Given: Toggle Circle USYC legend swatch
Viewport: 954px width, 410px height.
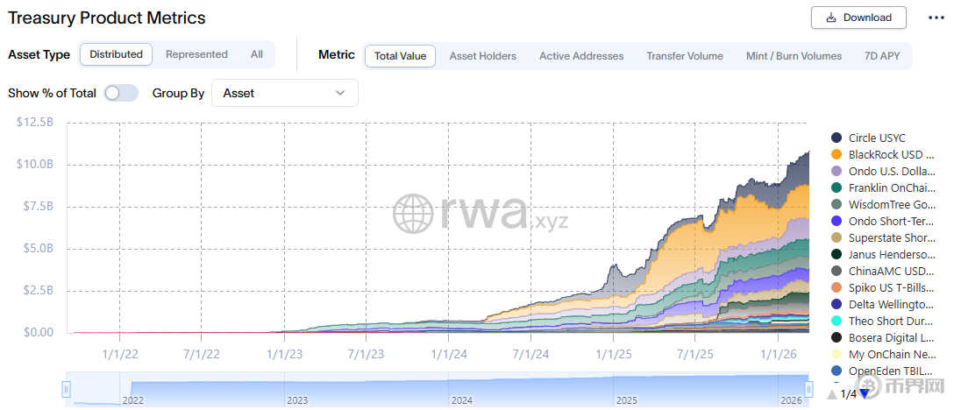Looking at the screenshot, I should (837, 138).
